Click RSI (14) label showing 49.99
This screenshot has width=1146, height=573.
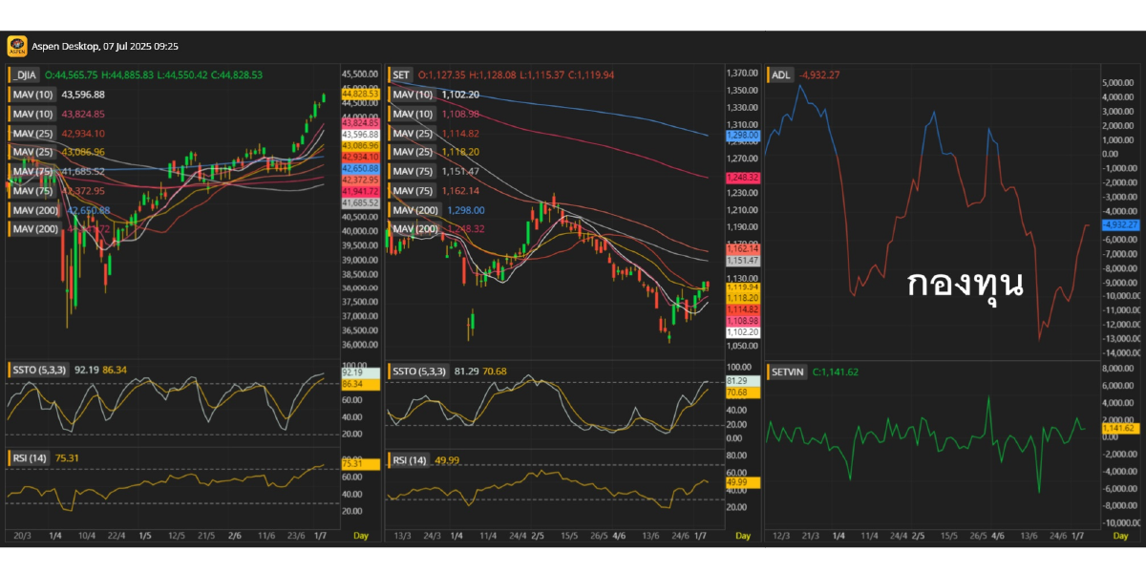pos(410,460)
